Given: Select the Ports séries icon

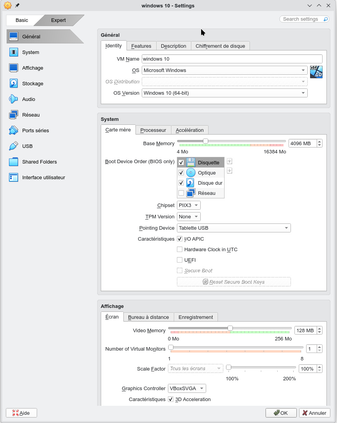Looking at the screenshot, I should pyautogui.click(x=14, y=130).
